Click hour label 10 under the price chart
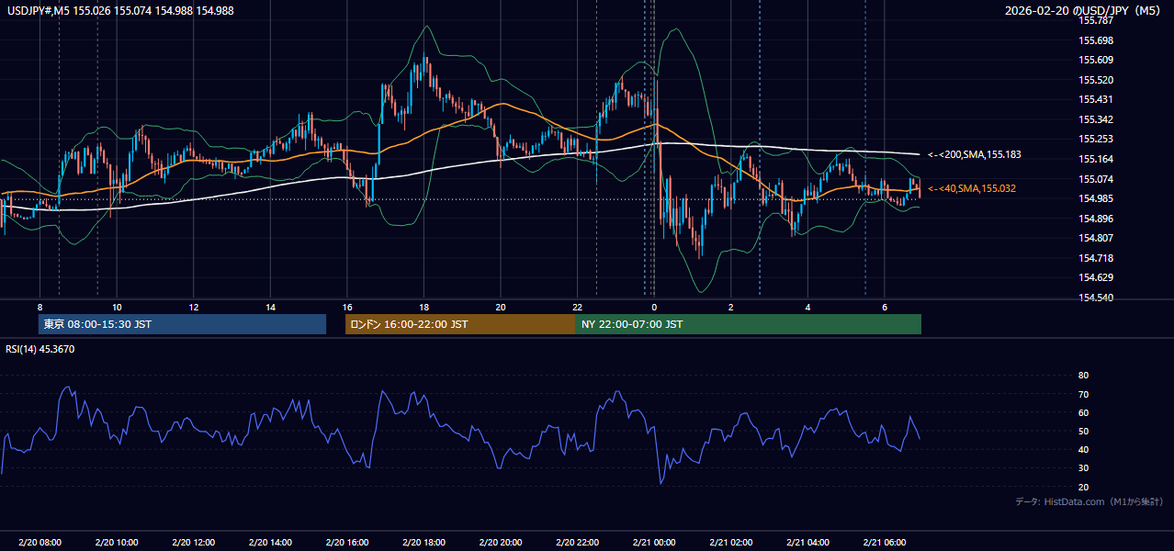The image size is (1174, 551). point(117,307)
